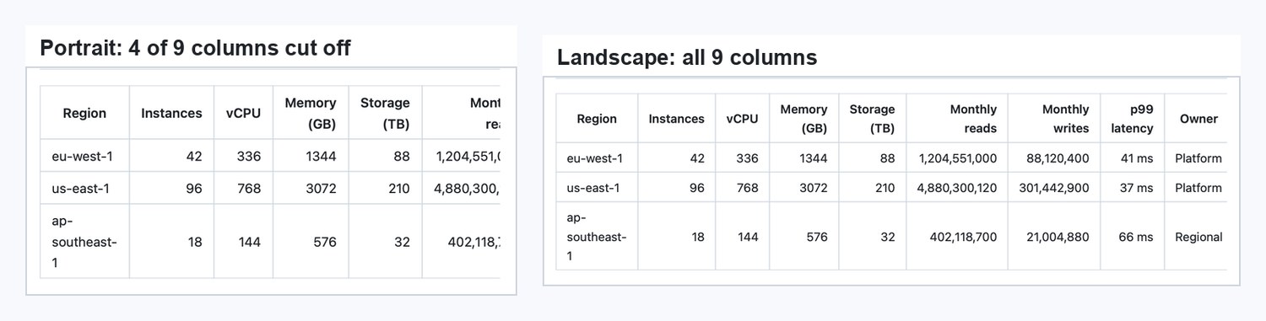Click the Region header in the Landscape table
Viewport: 1266px width, 321px height.
tap(597, 119)
